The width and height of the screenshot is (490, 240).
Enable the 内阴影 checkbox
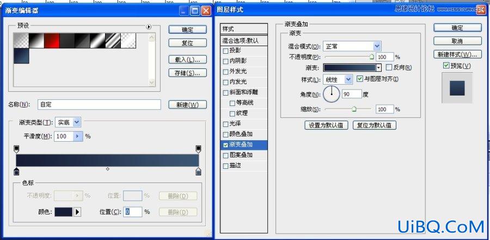click(225, 61)
